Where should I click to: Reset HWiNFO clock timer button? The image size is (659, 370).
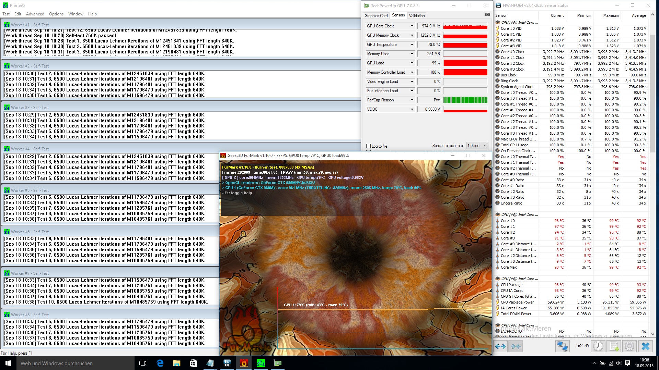pyautogui.click(x=598, y=346)
